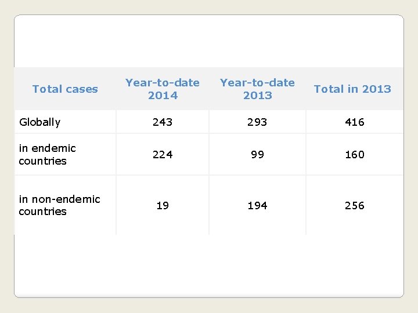Click the non-endemic 2014 value 19
The height and width of the screenshot is (313, 418).
(163, 205)
